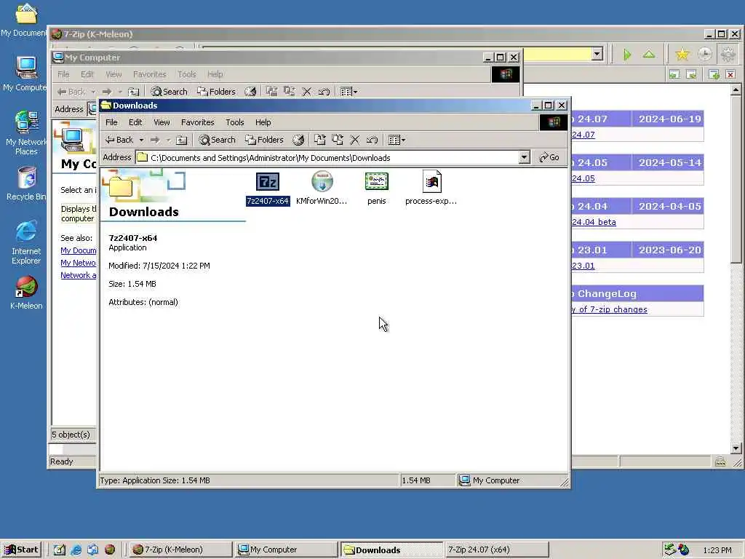Click K-Meleon new tab icon
This screenshot has height=559, width=745.
[713, 74]
